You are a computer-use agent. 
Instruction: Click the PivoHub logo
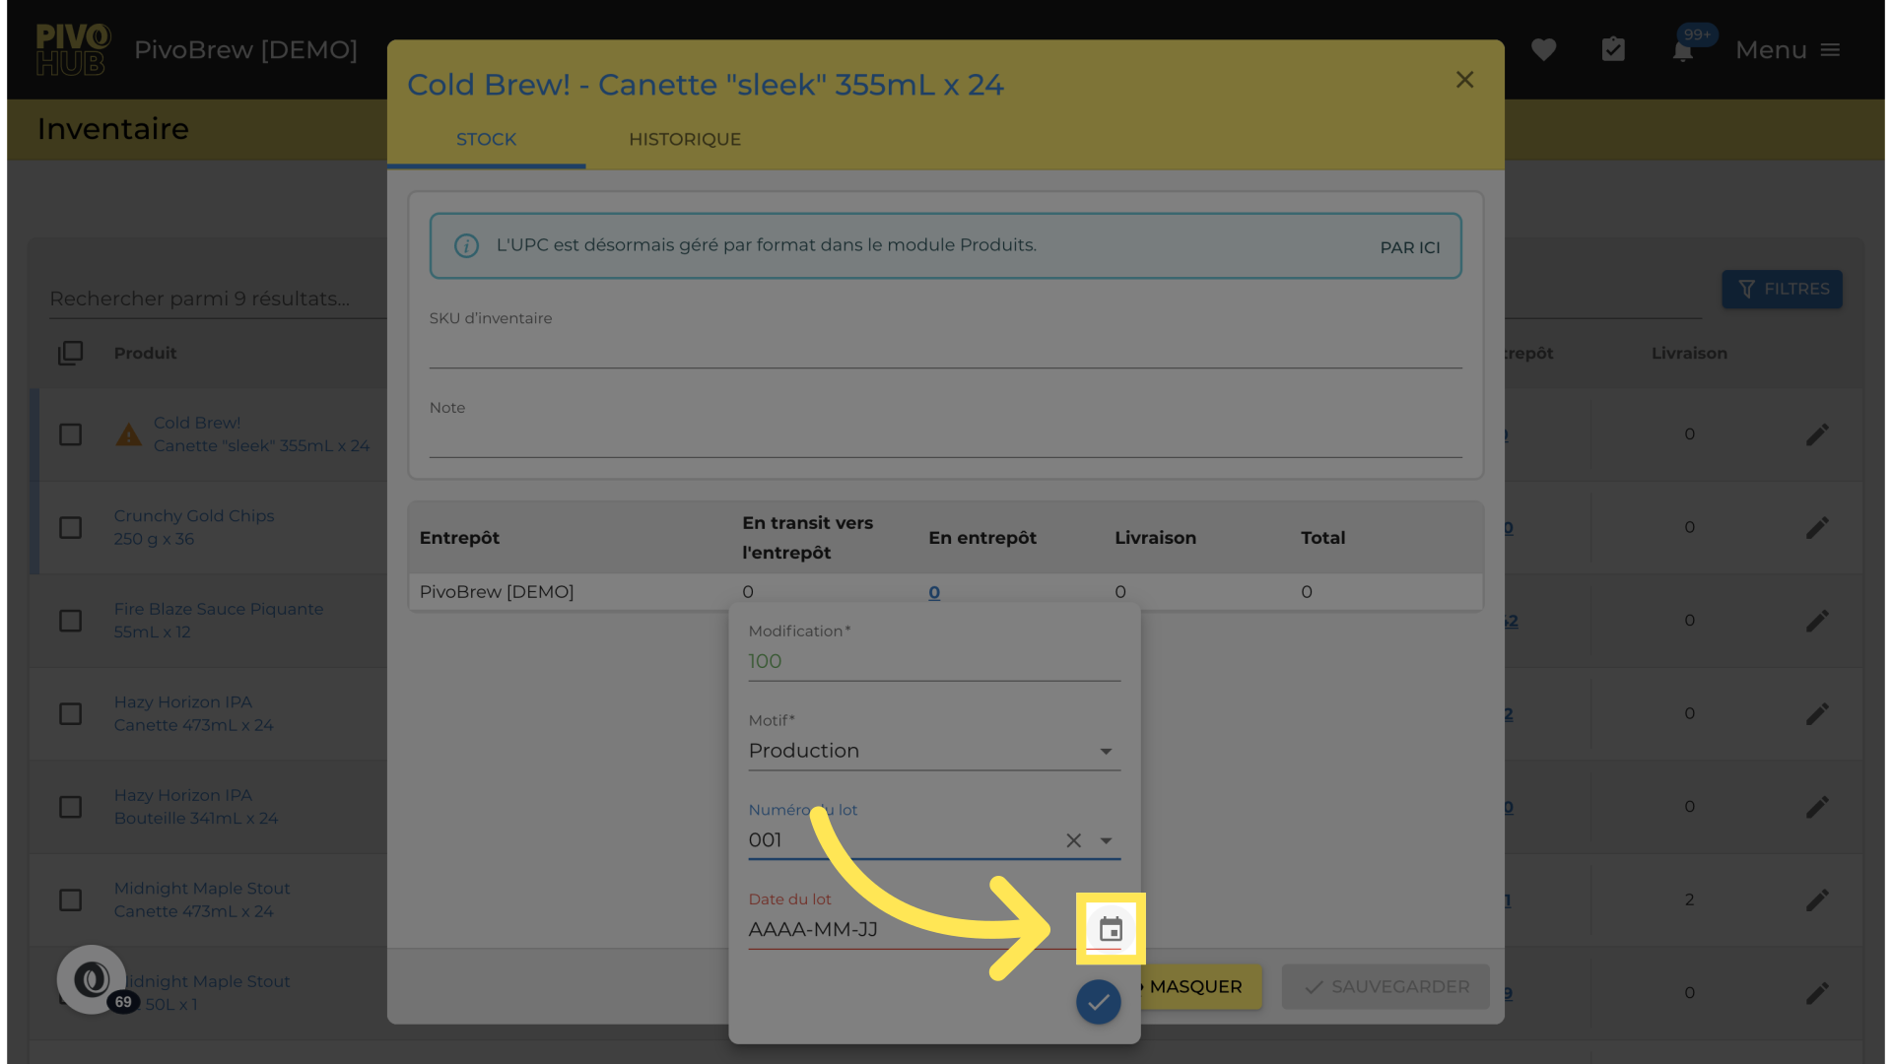click(x=72, y=49)
